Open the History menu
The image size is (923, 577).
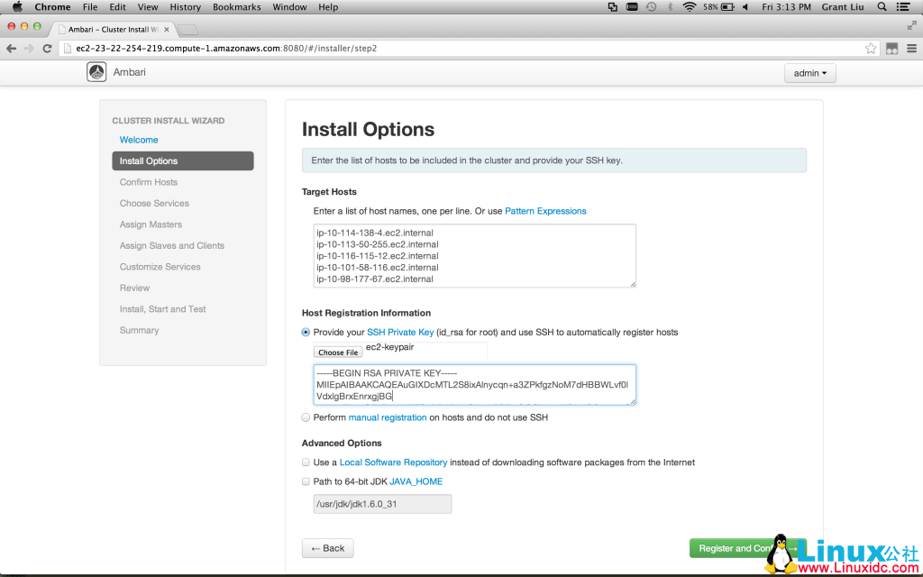pos(185,7)
